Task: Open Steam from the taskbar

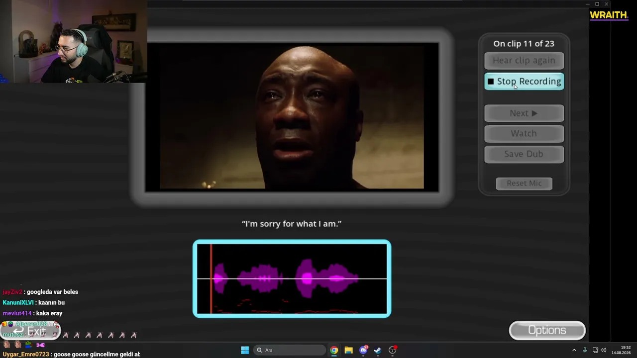Action: click(x=378, y=350)
